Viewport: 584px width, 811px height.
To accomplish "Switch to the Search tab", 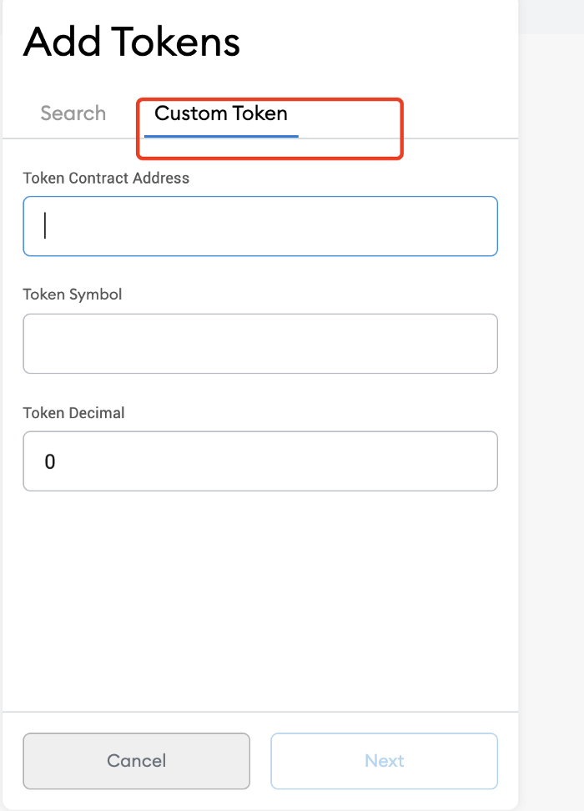I will (73, 113).
